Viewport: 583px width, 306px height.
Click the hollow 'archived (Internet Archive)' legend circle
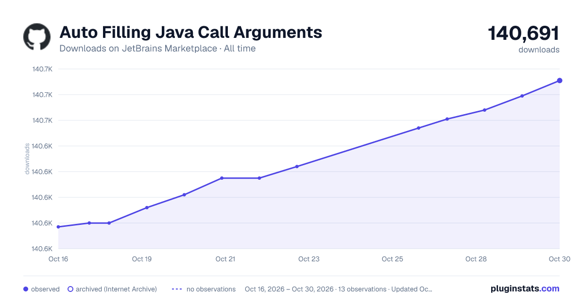point(70,289)
